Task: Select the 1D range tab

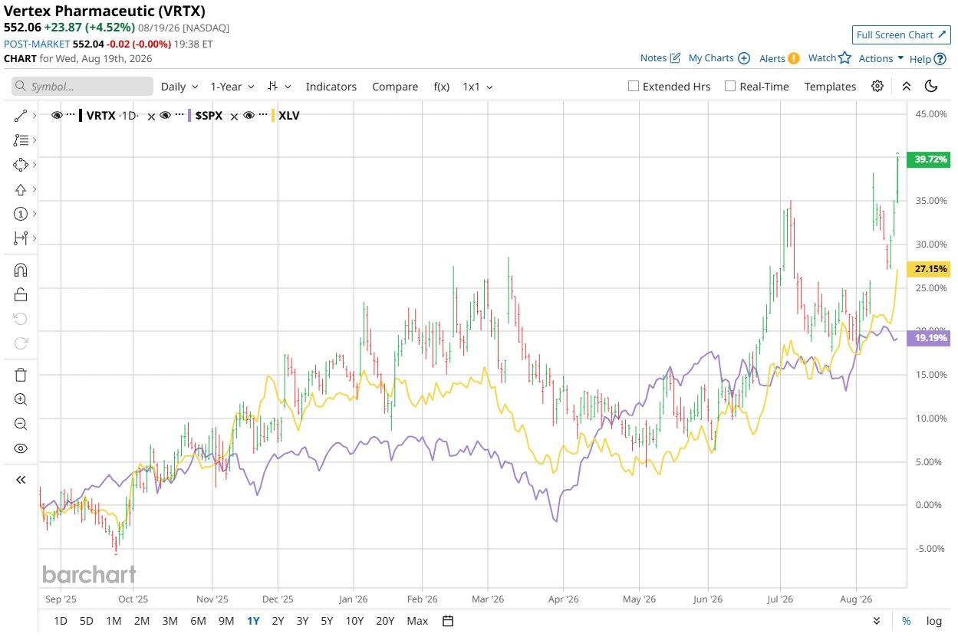Action: point(61,621)
